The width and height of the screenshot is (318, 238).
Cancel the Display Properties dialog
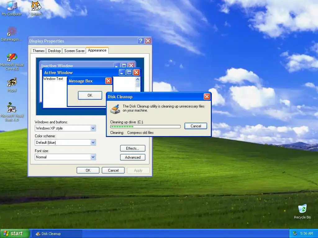click(x=113, y=170)
